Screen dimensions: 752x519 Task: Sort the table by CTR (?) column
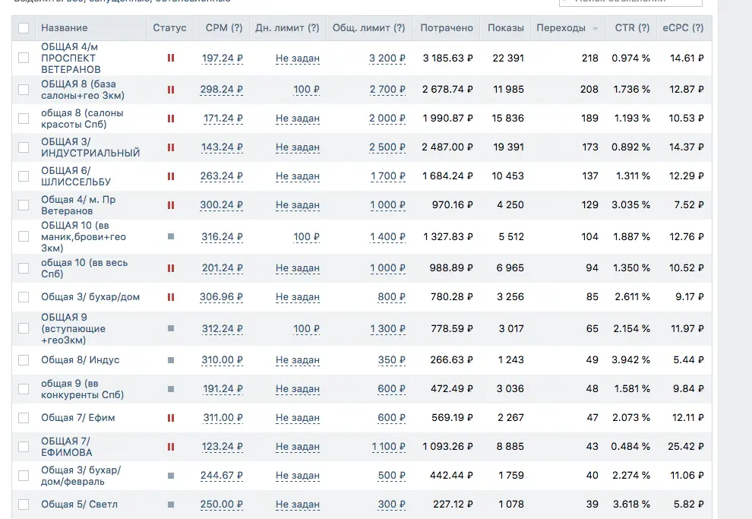click(x=632, y=28)
